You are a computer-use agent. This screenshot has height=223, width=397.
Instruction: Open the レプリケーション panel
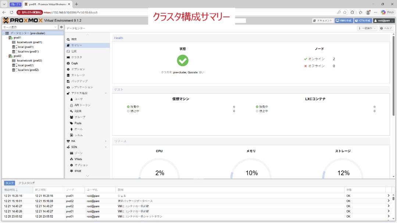(79, 87)
